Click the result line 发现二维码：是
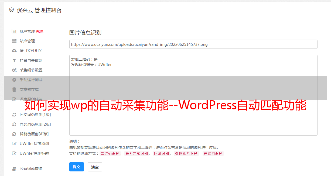The height and width of the screenshot is (176, 331). pyautogui.click(x=84, y=59)
